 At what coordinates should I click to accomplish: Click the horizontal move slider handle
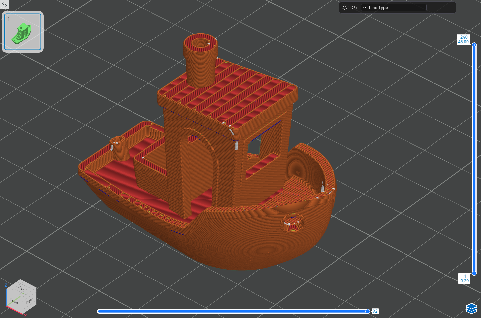click(x=368, y=311)
